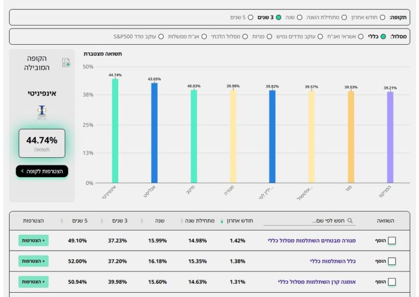Click the 50.94% five-year value
The height and width of the screenshot is (297, 419).
point(77,282)
